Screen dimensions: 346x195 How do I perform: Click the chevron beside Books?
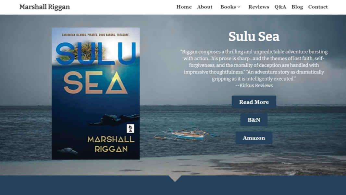pos(239,7)
